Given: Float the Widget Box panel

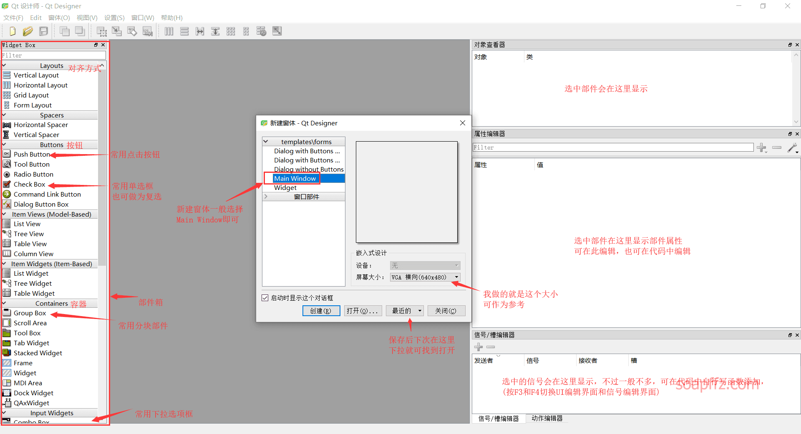Looking at the screenshot, I should pos(96,45).
